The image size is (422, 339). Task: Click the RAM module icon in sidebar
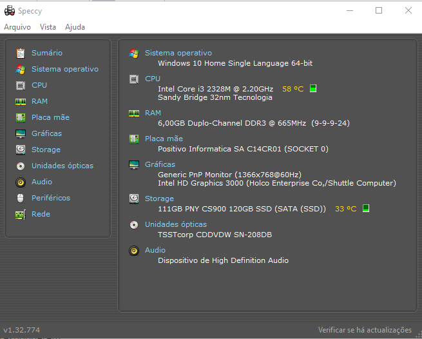click(21, 102)
